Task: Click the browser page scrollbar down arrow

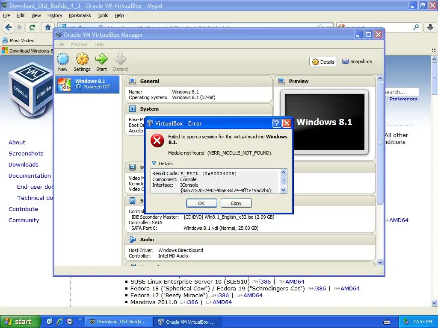Action: pyautogui.click(x=434, y=303)
